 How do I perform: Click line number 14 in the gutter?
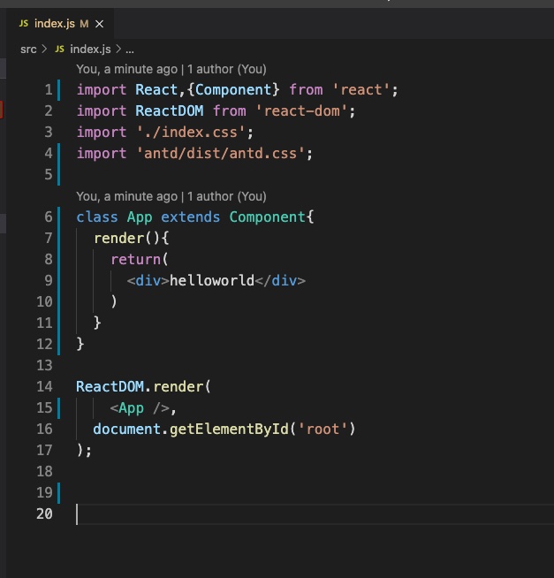tap(43, 386)
